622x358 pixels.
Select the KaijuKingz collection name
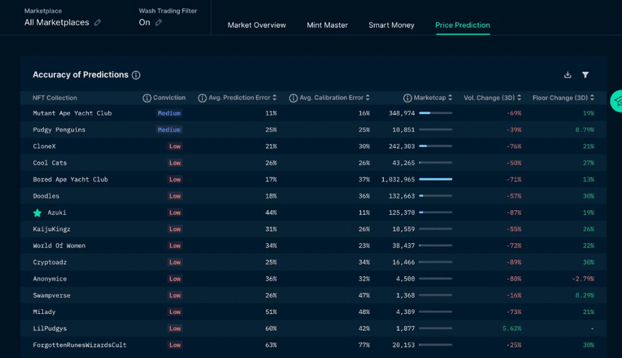[52, 229]
